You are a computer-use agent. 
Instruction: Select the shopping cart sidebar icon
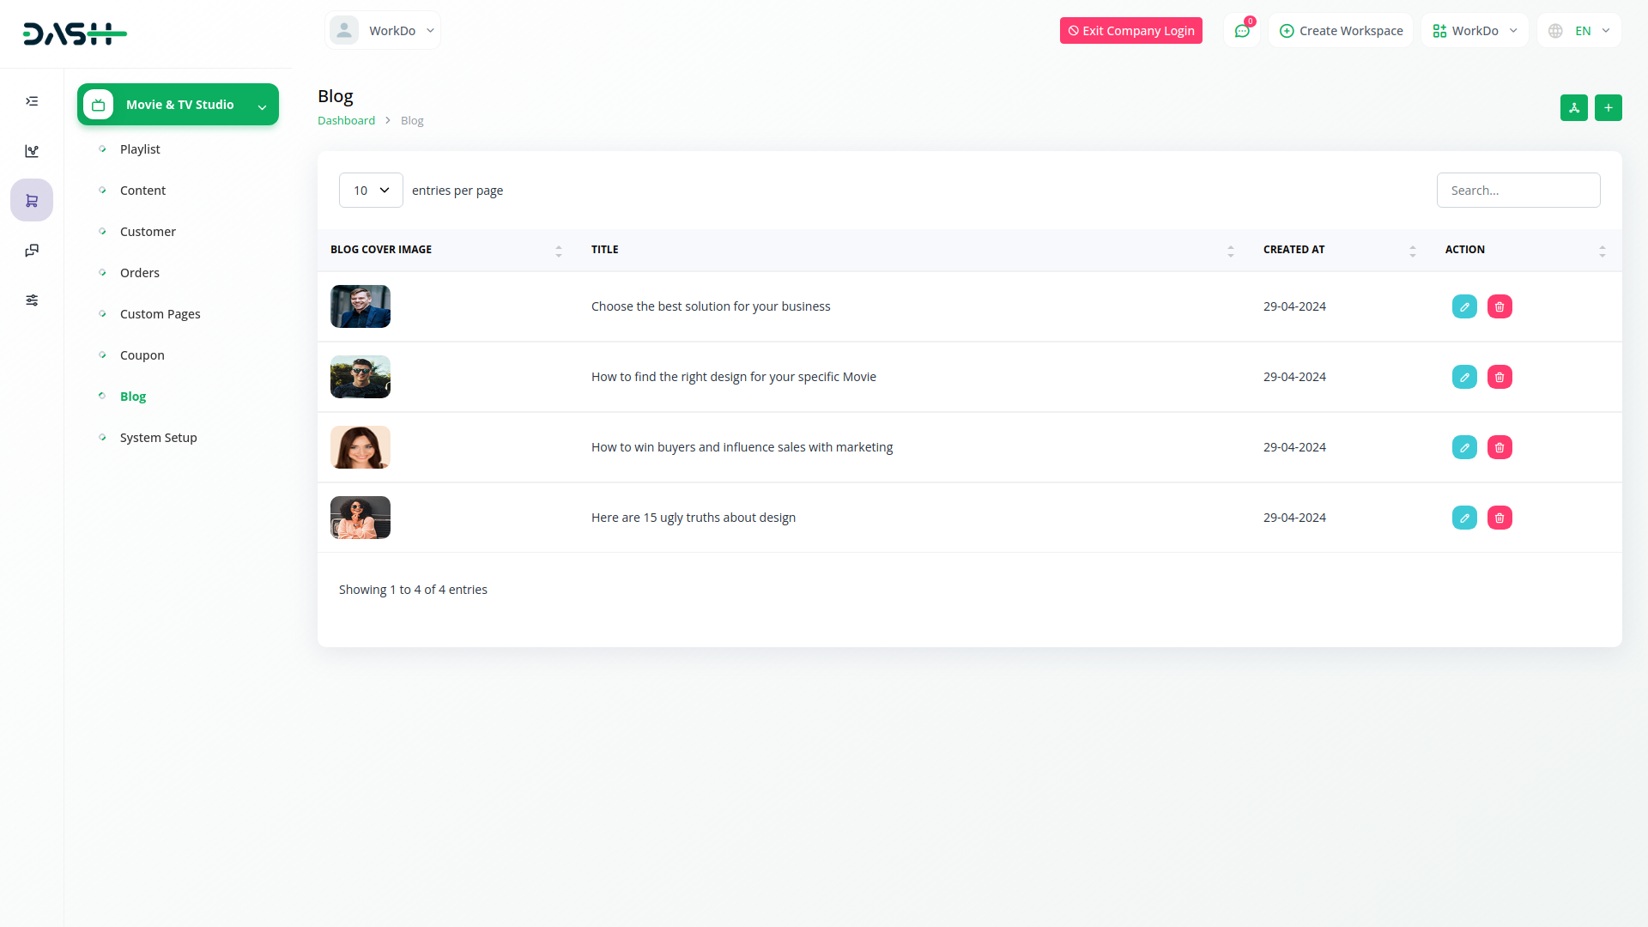coord(32,201)
